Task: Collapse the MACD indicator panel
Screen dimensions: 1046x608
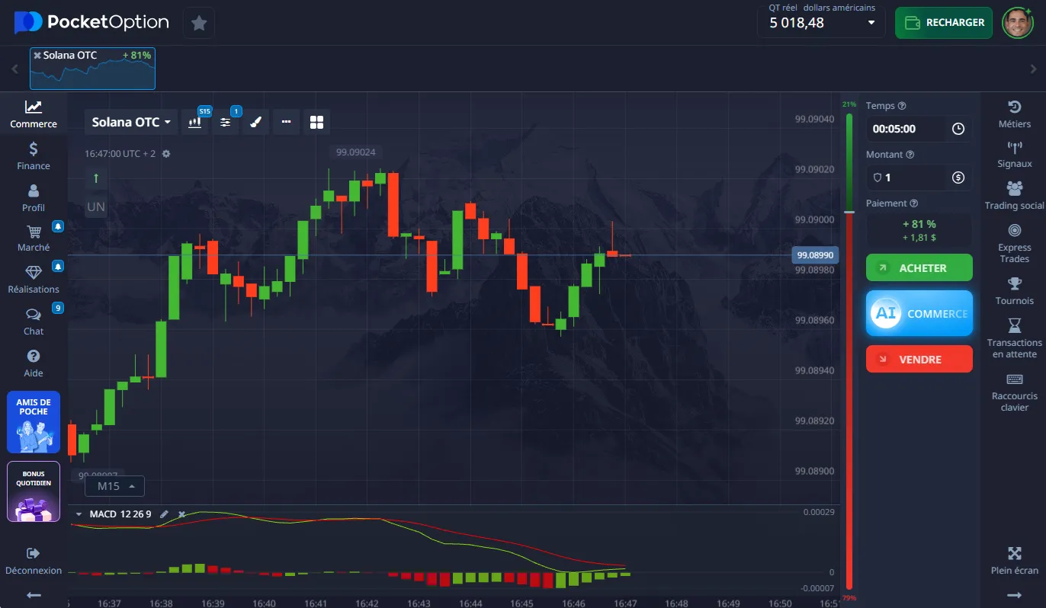Action: (x=78, y=514)
